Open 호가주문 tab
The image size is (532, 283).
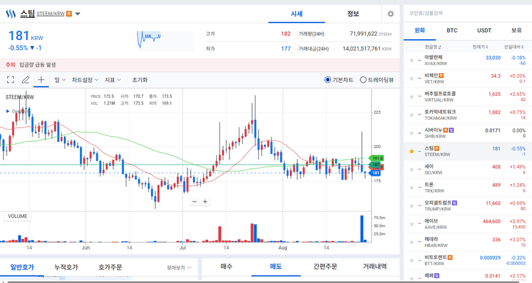(x=110, y=268)
